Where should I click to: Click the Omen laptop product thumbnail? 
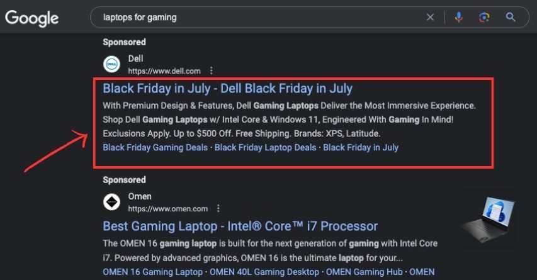[x=487, y=222]
